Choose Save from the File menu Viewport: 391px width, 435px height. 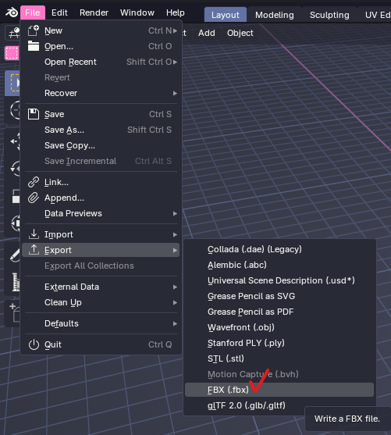click(101, 114)
